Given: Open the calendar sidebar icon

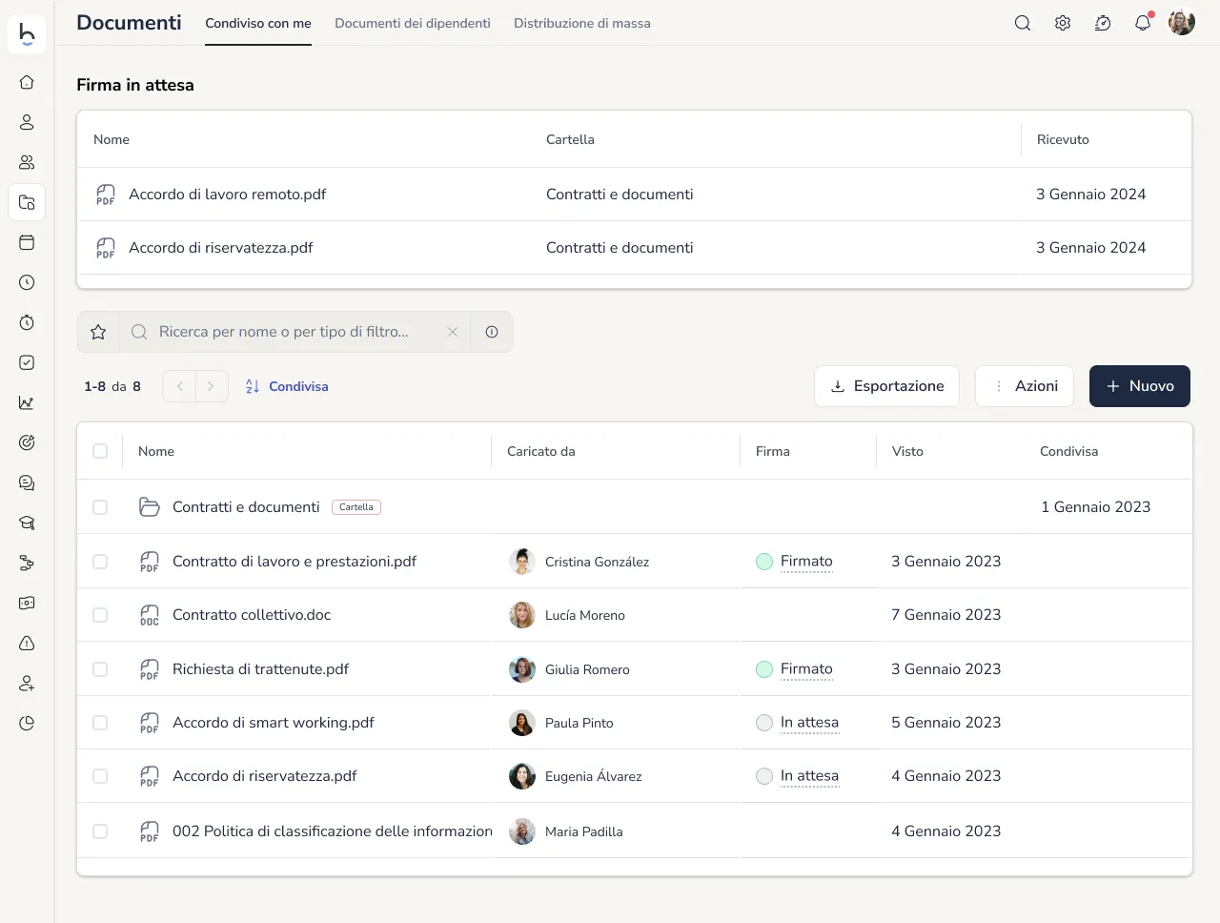Looking at the screenshot, I should click(x=27, y=242).
